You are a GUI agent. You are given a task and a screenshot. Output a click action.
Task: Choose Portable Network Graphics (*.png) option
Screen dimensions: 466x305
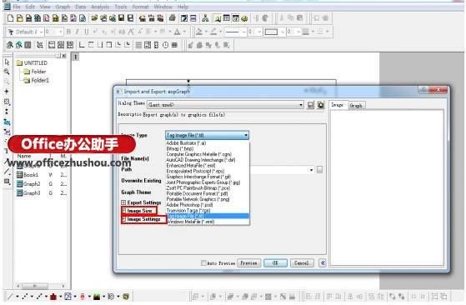(198, 199)
